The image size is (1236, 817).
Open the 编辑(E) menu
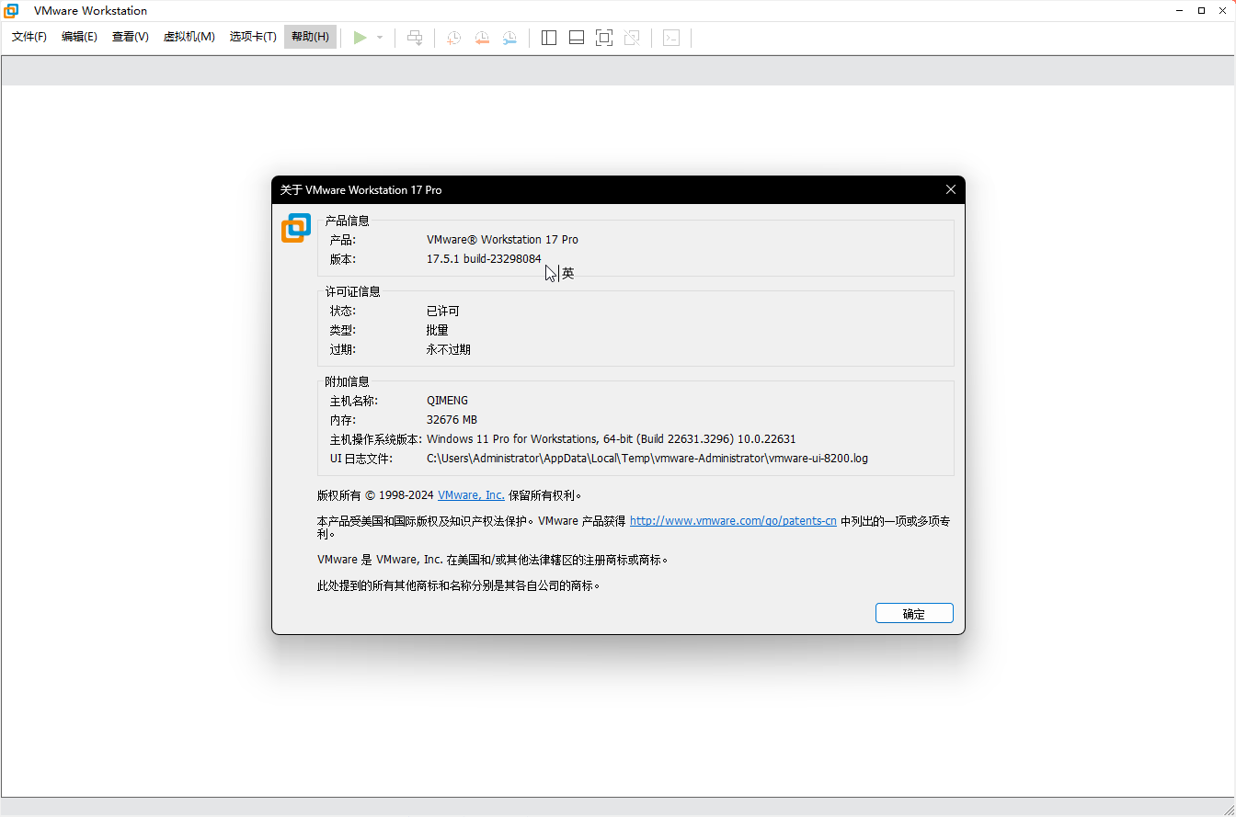point(79,37)
